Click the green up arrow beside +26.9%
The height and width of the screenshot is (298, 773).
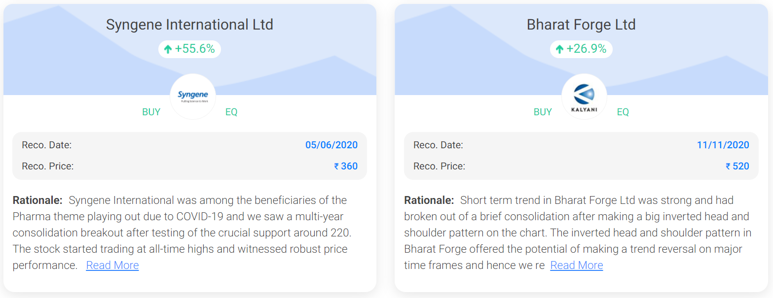click(559, 49)
